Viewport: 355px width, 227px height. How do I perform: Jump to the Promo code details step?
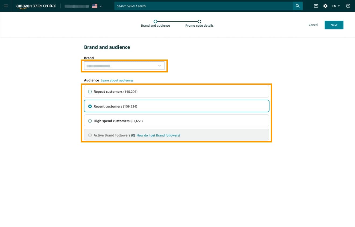pos(199,22)
